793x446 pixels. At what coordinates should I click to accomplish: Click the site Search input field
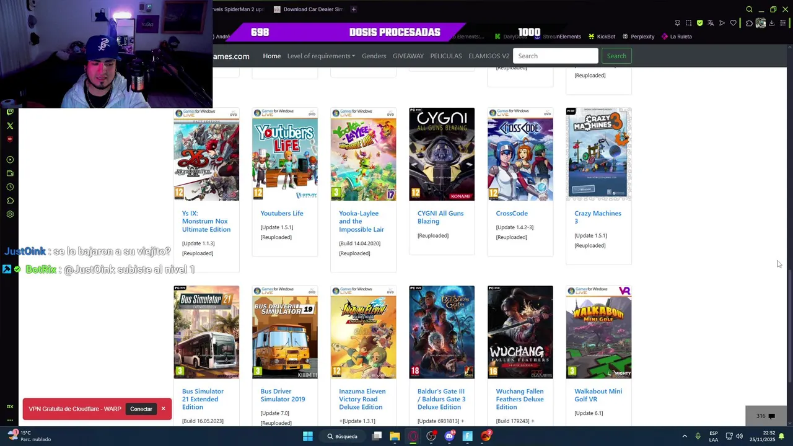[555, 56]
